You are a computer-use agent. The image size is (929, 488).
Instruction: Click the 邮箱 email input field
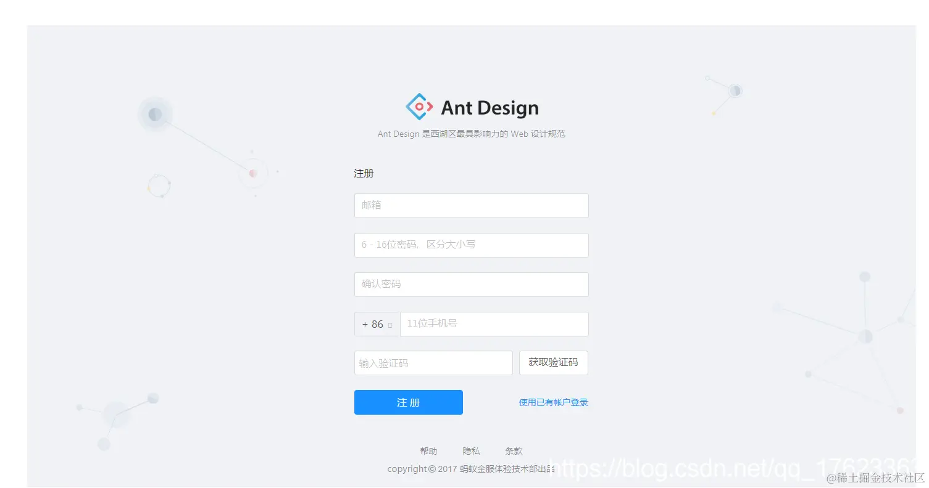[x=471, y=205]
